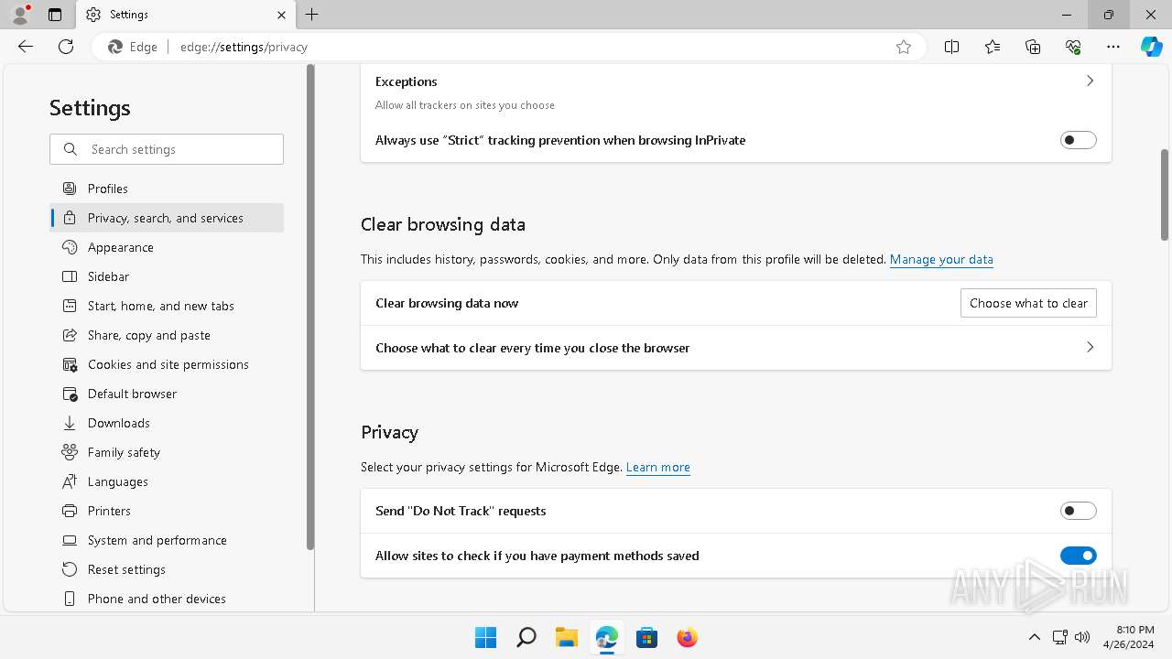The image size is (1172, 659).
Task: Click the address bar URL
Action: click(x=244, y=47)
